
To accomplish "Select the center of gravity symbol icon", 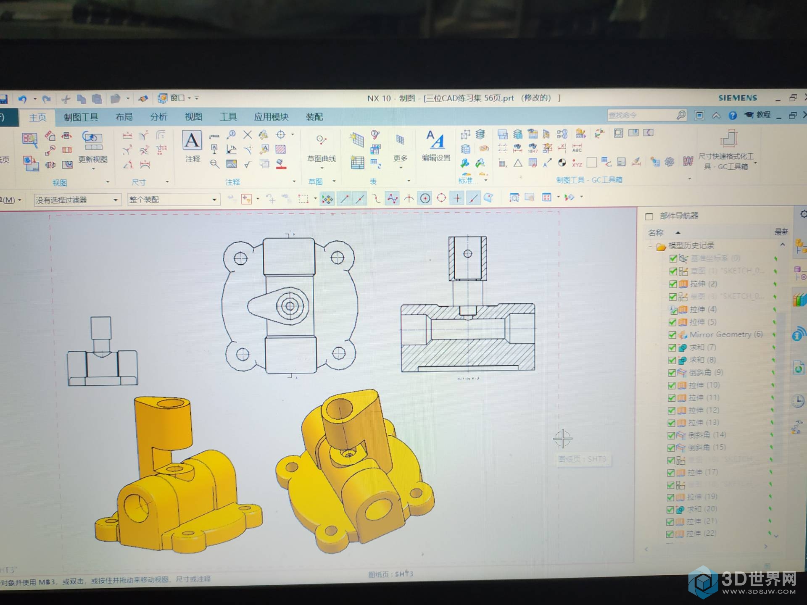I will 562,163.
